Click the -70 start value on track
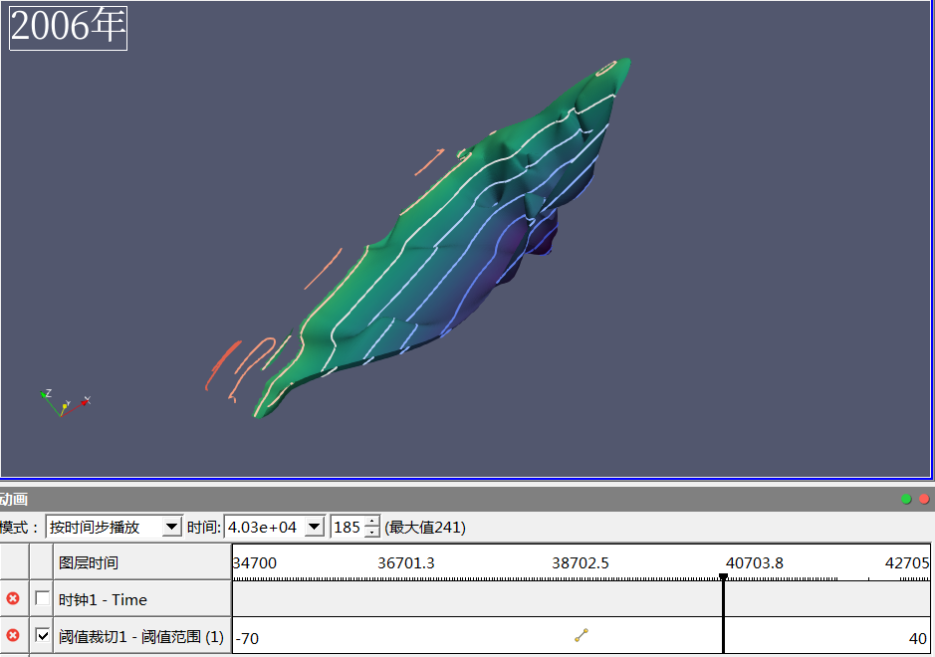Image resolution: width=935 pixels, height=657 pixels. tap(247, 638)
